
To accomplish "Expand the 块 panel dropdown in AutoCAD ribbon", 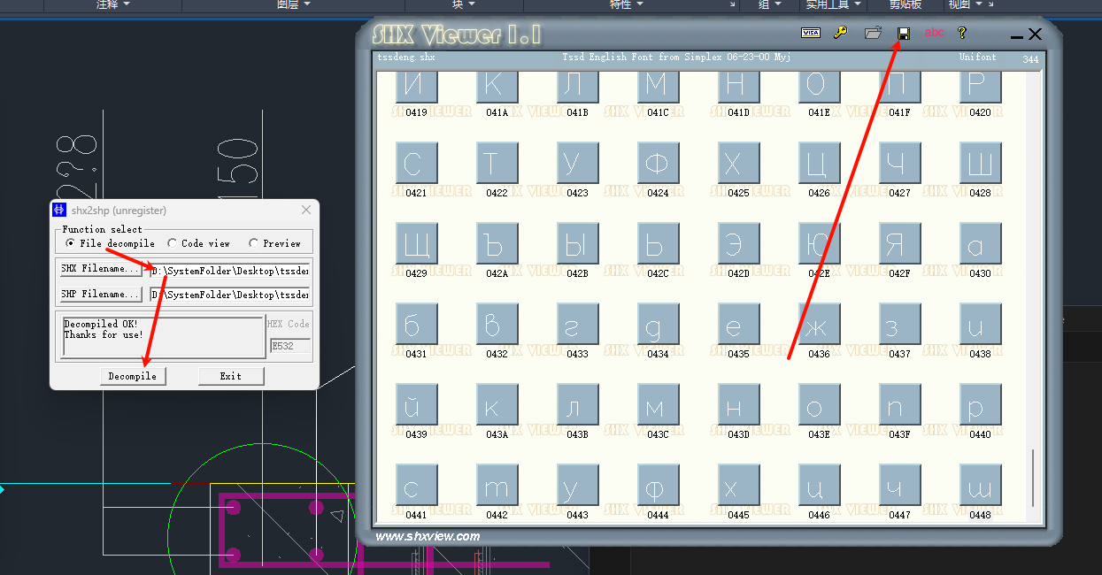I will [472, 4].
